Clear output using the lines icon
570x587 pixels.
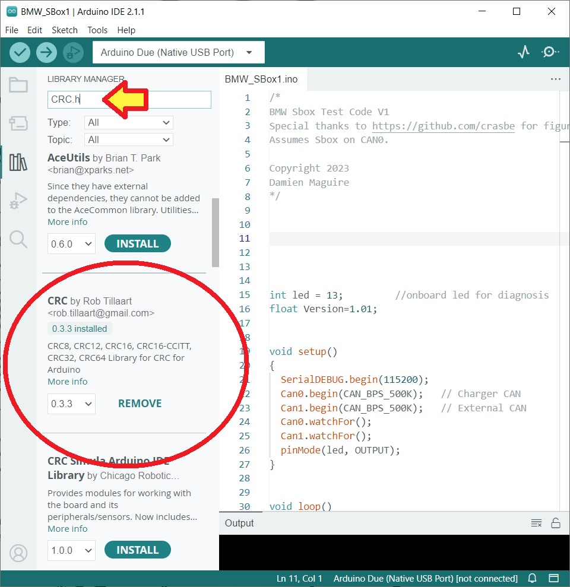[536, 523]
